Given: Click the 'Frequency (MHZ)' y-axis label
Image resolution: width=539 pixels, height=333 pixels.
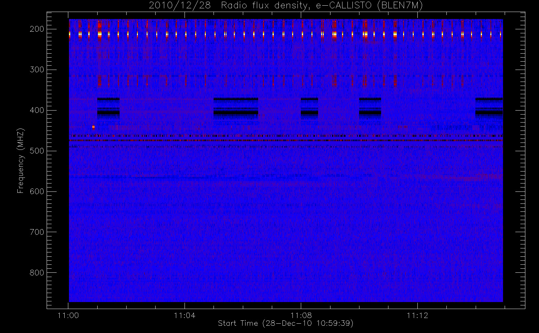Looking at the screenshot, I should [21, 161].
